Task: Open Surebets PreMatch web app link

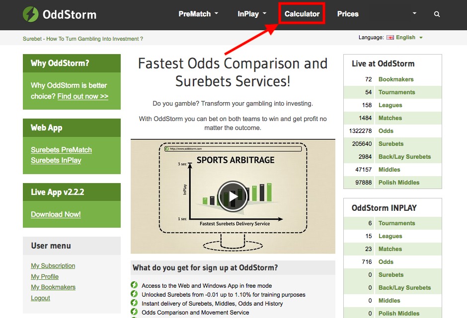Action: [x=61, y=150]
